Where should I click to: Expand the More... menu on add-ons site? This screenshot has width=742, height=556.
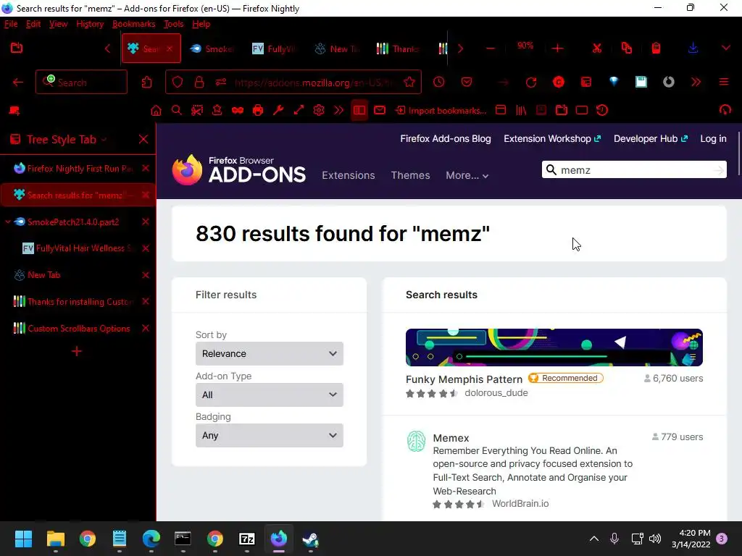pyautogui.click(x=467, y=175)
